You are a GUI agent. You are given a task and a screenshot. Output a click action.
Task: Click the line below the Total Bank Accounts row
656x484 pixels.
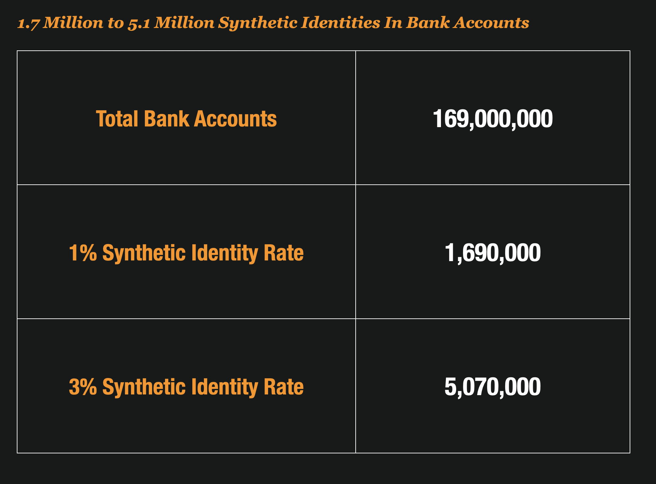point(186,185)
